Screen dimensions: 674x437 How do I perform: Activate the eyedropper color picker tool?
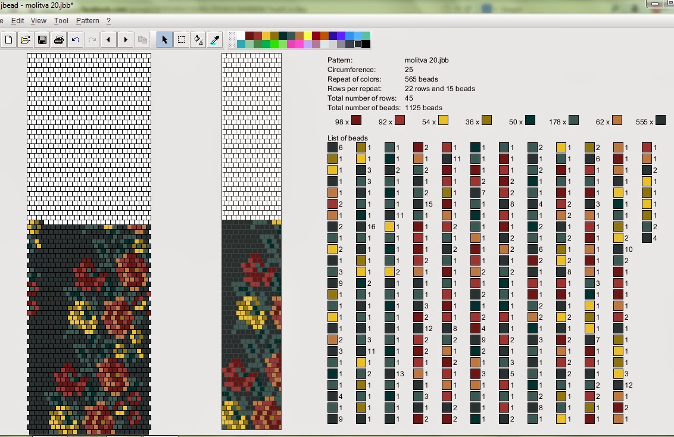pyautogui.click(x=215, y=40)
